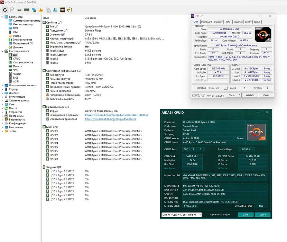Click the user account toolbar icon
The width and height of the screenshot is (287, 242).
55,10
